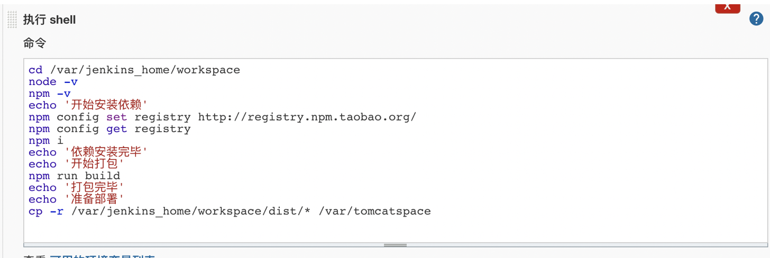Place cursor on the cd workspace line

point(134,70)
